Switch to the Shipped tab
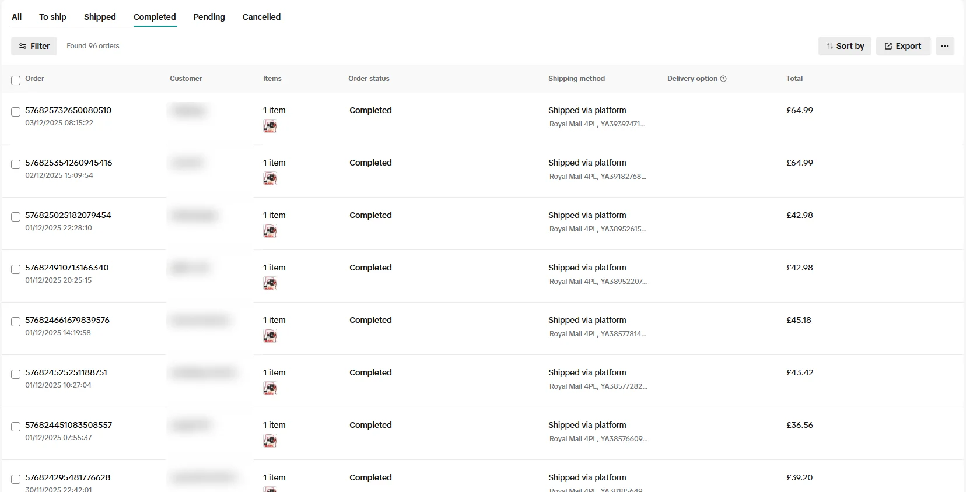The image size is (966, 492). (x=100, y=17)
